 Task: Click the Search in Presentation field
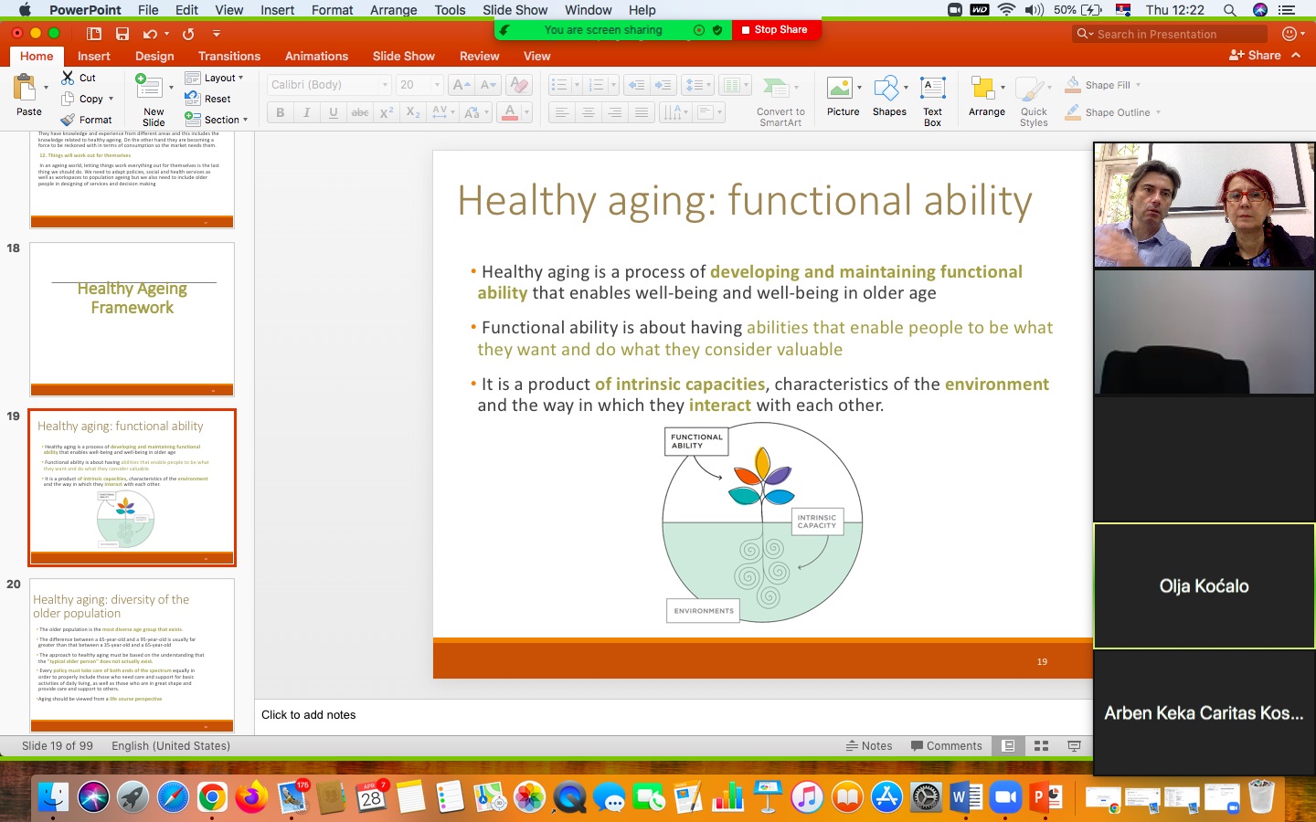(x=1171, y=34)
